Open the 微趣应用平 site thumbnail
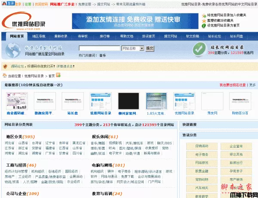The height and width of the screenshot is (198, 258). (45, 101)
